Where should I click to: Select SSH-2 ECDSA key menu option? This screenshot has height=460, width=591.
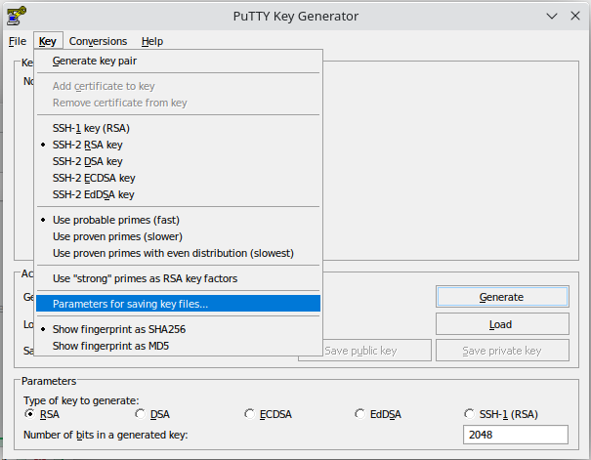tap(178, 178)
